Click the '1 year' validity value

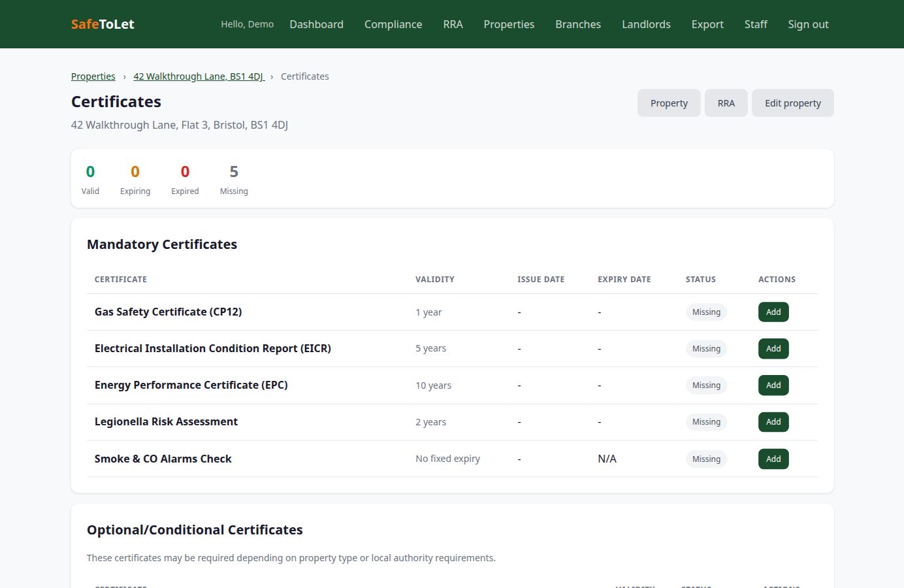point(428,312)
